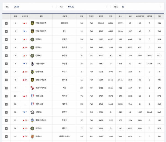This screenshot has height=142, width=166.
Task: Click the 충남 아산 FC club logo
Action: click(32, 120)
